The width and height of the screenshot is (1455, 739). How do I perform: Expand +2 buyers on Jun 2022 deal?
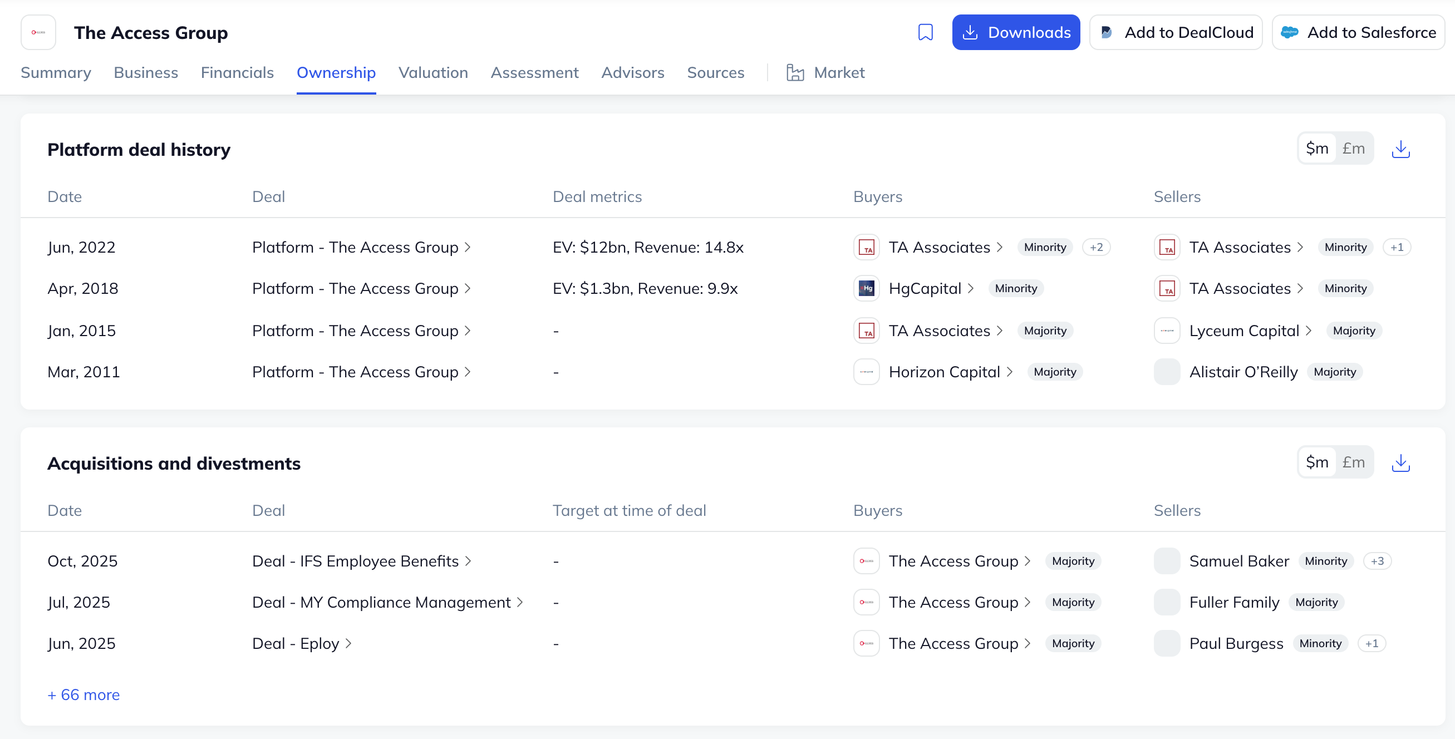[x=1096, y=247]
